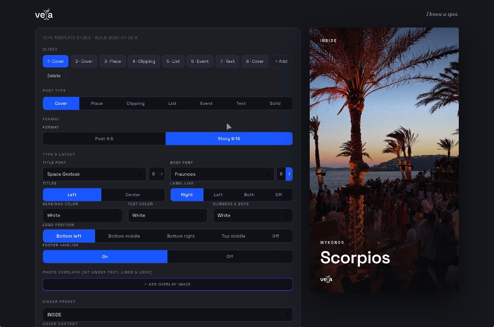494x327 pixels.
Task: Switch to slide 3 · Place
Action: (112, 61)
